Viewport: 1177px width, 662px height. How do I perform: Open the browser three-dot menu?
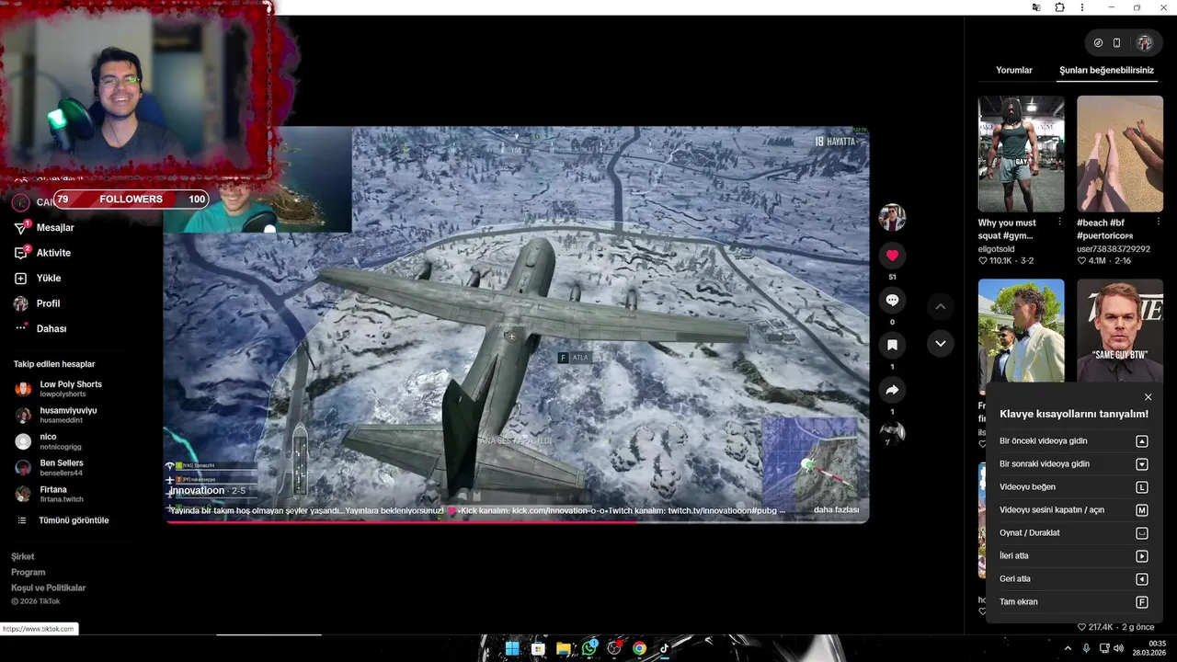pos(1081,7)
